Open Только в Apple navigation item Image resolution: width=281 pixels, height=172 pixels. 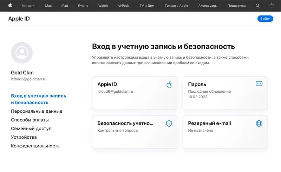[x=176, y=6]
